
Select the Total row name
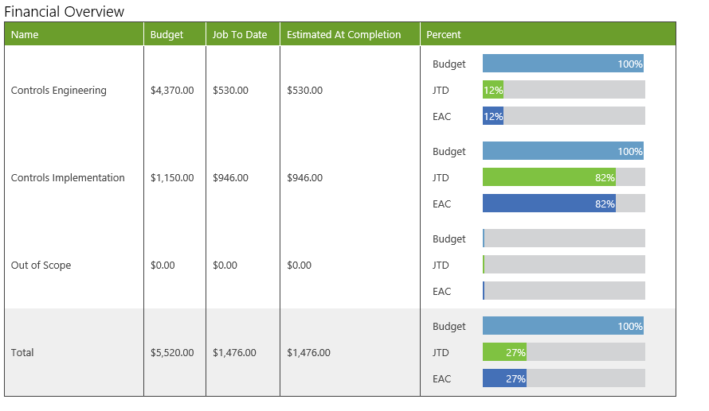tap(22, 352)
